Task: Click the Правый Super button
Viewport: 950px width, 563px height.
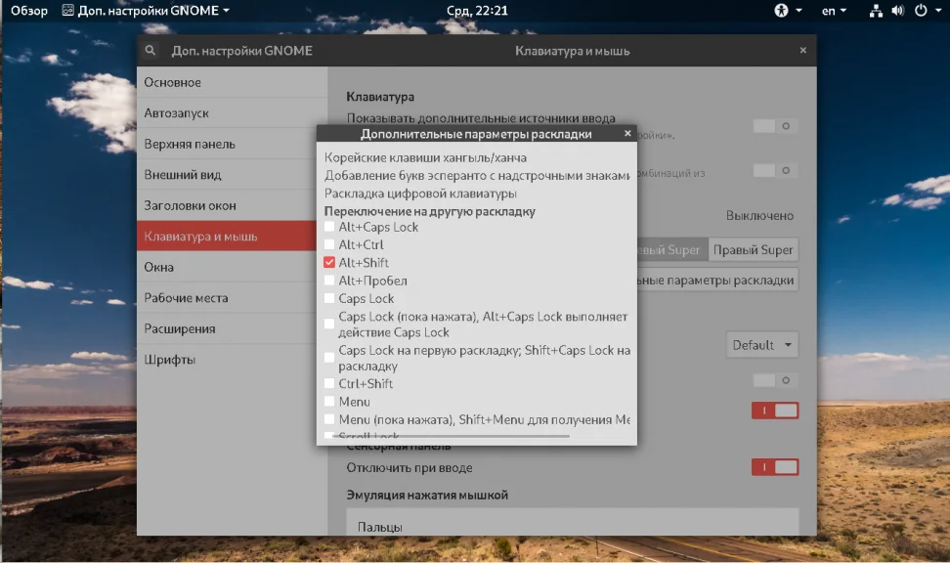Action: (x=753, y=249)
